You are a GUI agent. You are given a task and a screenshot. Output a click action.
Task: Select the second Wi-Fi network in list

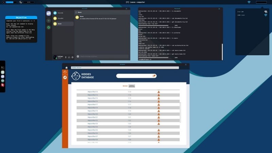point(252,15)
